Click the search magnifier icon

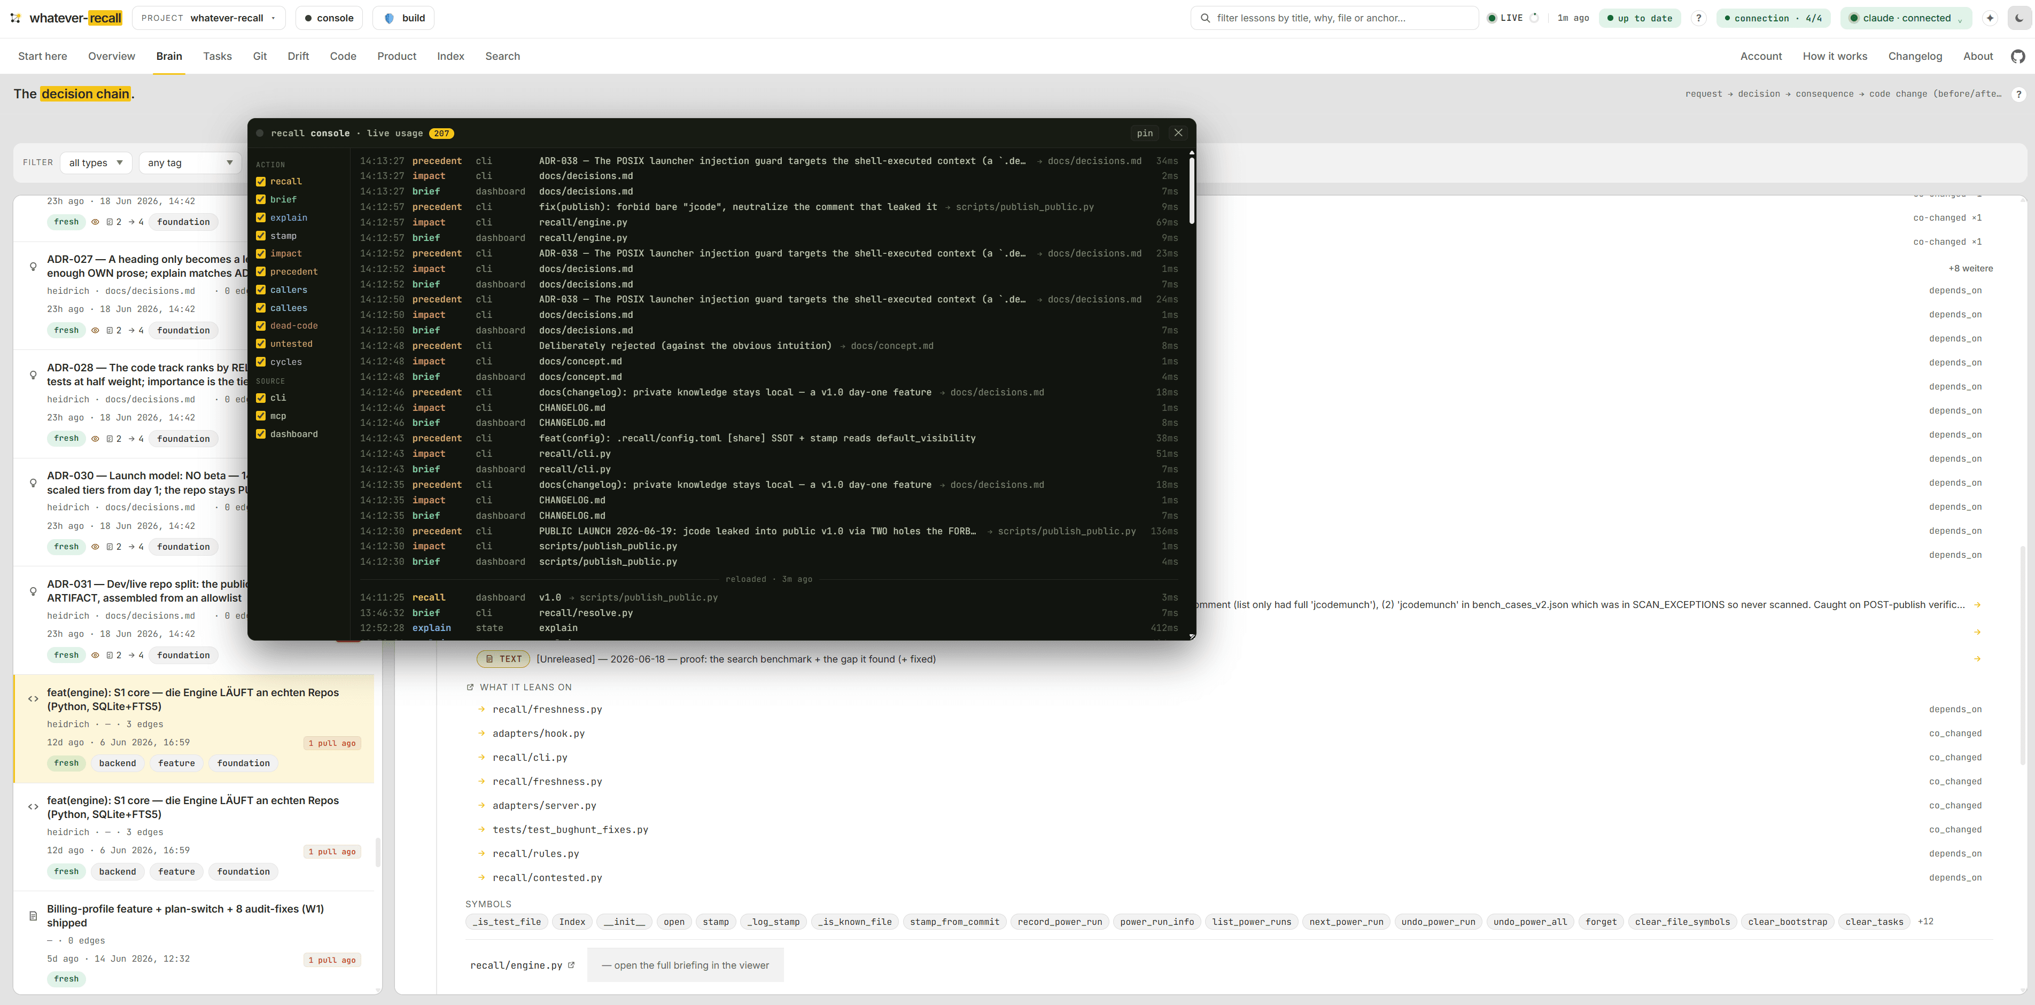[1205, 18]
